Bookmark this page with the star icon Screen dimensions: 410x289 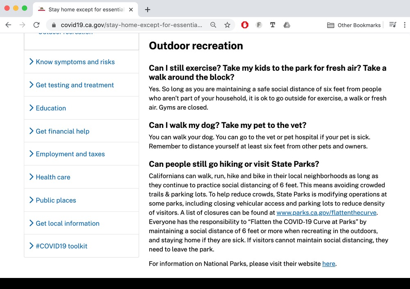click(x=227, y=25)
